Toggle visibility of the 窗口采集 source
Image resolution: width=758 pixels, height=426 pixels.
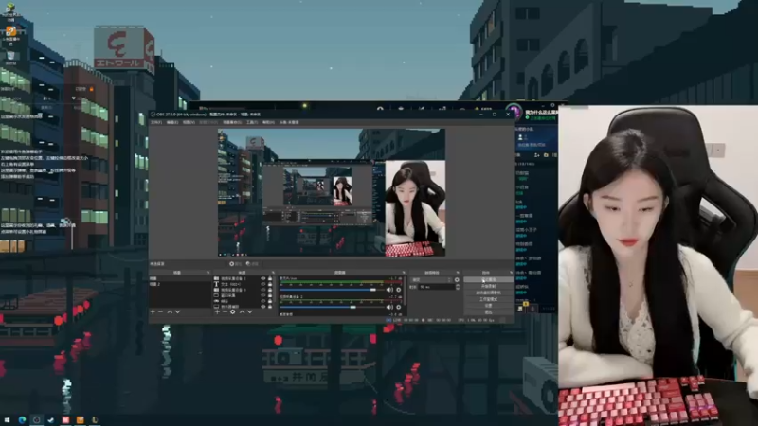pyautogui.click(x=263, y=295)
